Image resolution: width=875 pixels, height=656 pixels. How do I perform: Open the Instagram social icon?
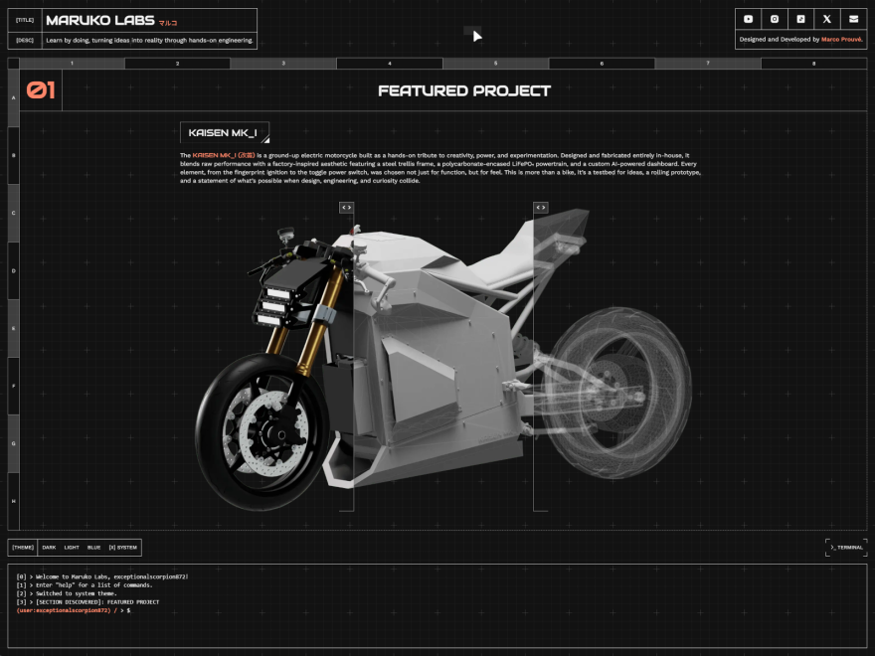pyautogui.click(x=775, y=19)
